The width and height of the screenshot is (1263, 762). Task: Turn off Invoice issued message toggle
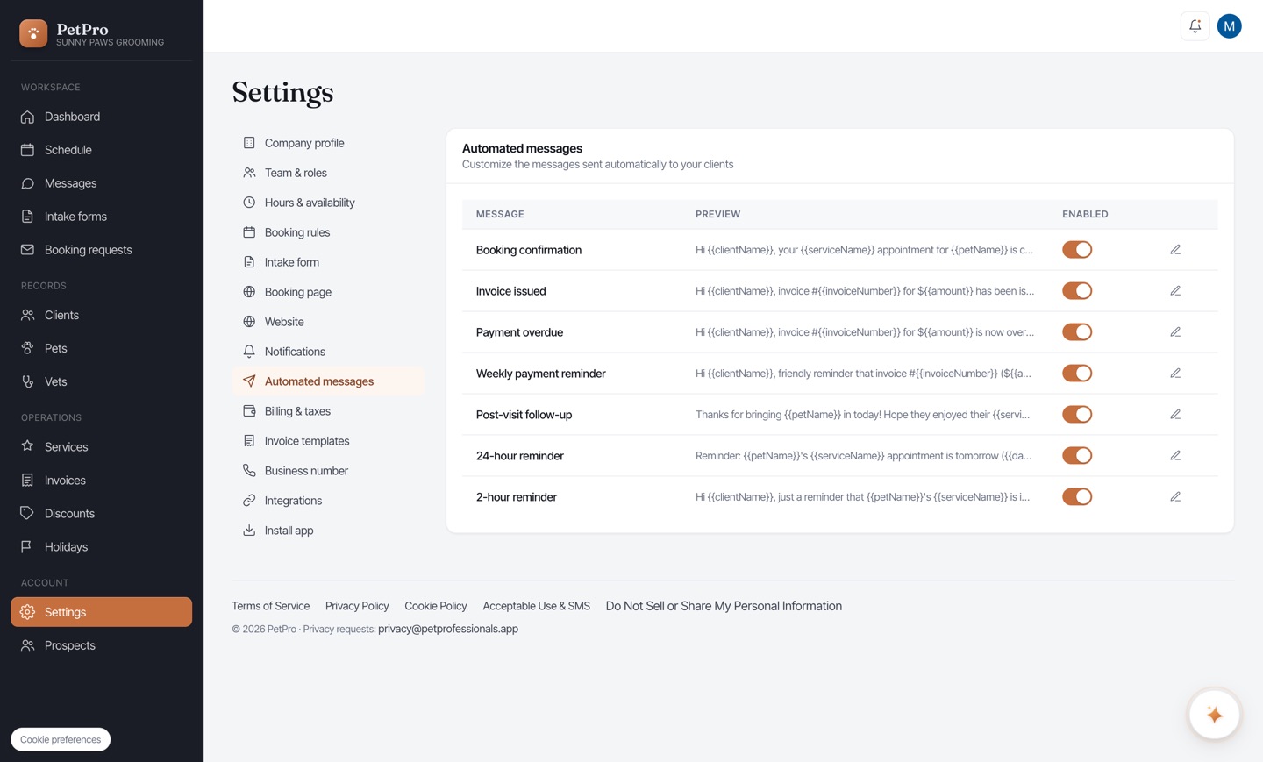[x=1077, y=291]
